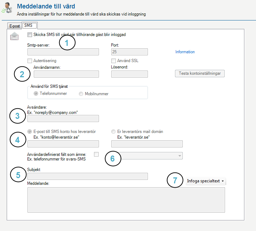This screenshot has width=256, height=231.
Task: Focus the Subjekt input field
Action: (88, 176)
